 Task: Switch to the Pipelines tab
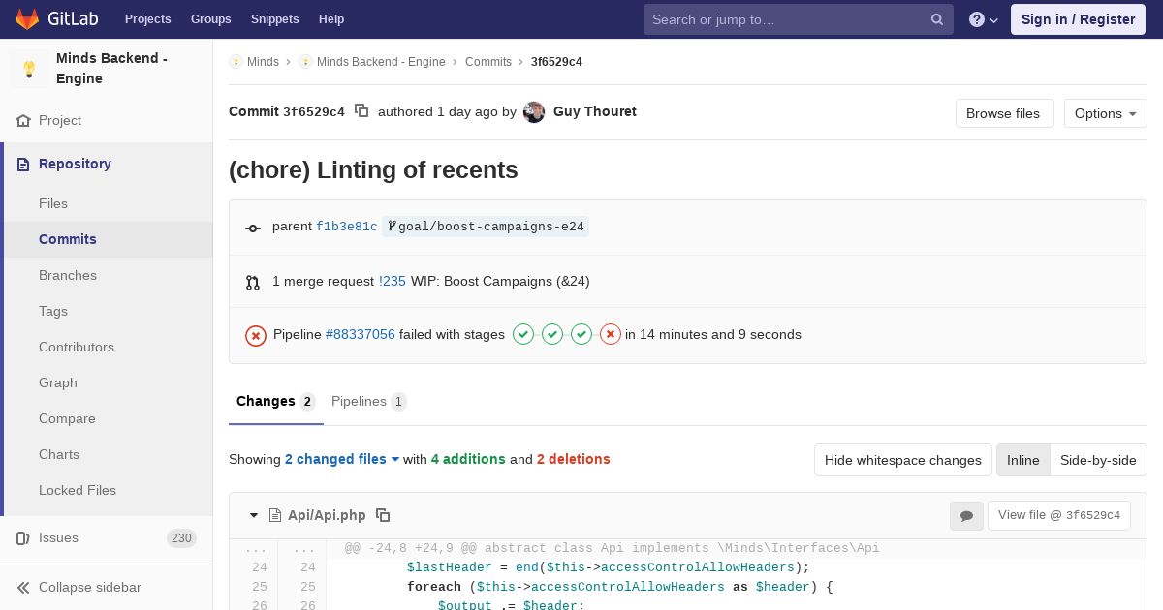pos(368,401)
